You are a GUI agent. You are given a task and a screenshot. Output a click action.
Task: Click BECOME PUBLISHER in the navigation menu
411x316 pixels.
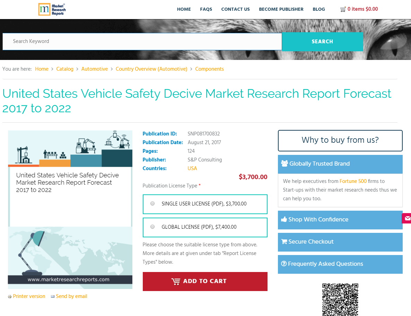click(x=281, y=9)
